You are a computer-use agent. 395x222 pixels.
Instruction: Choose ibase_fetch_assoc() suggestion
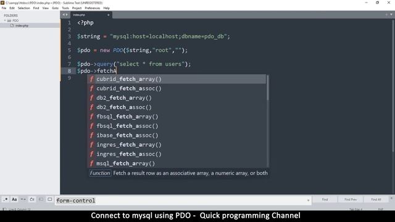point(177,135)
